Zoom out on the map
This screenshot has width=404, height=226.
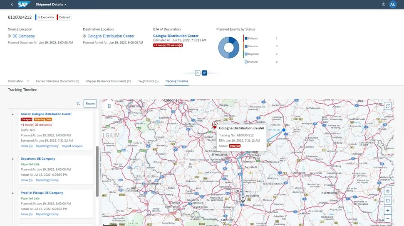[x=387, y=218]
